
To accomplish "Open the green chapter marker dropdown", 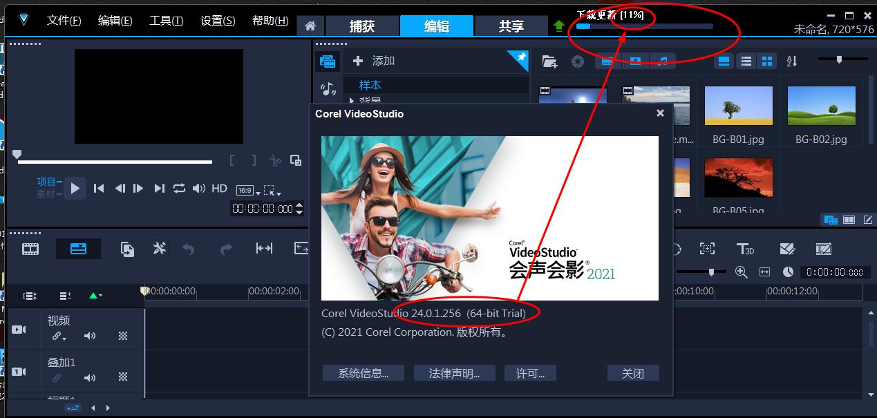I will click(x=95, y=296).
